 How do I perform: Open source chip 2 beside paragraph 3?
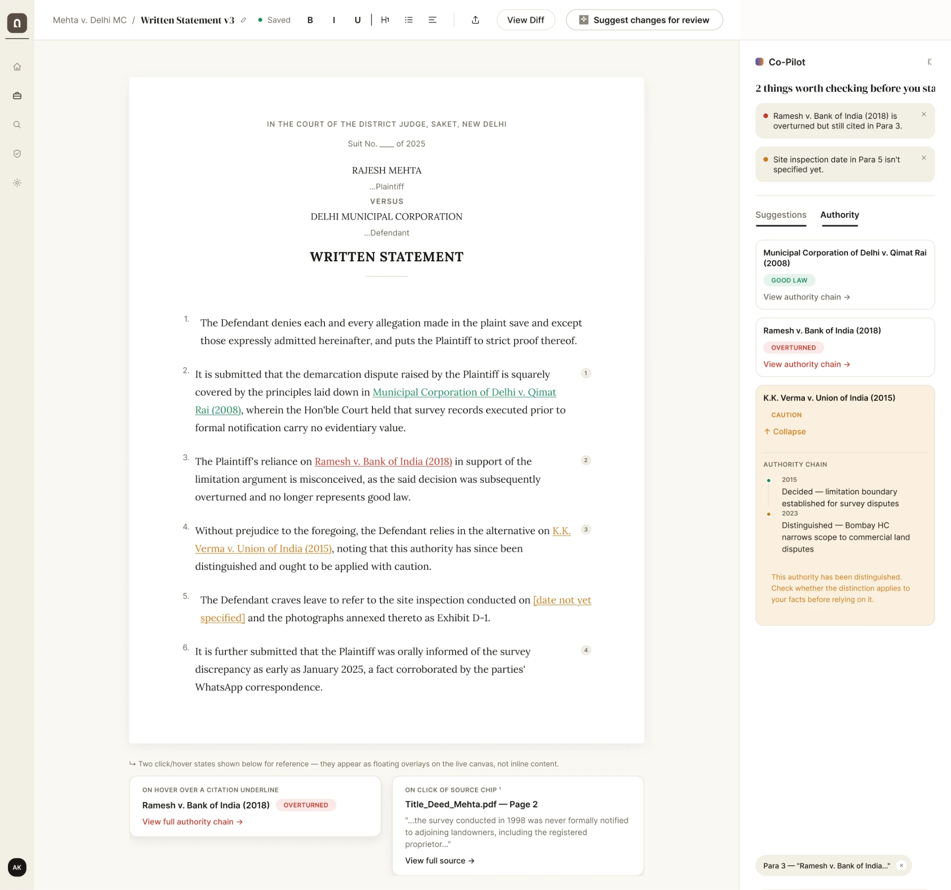[x=585, y=460]
